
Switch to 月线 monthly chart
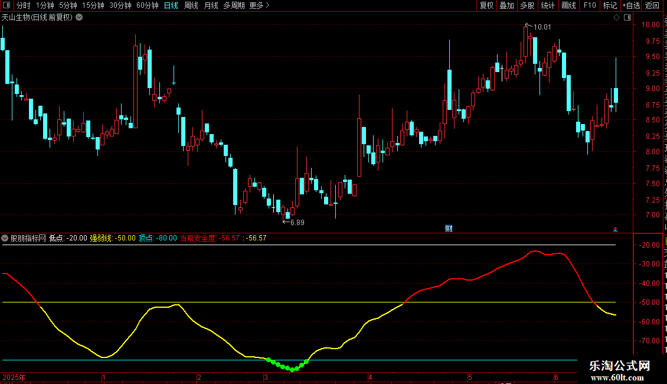tap(211, 5)
